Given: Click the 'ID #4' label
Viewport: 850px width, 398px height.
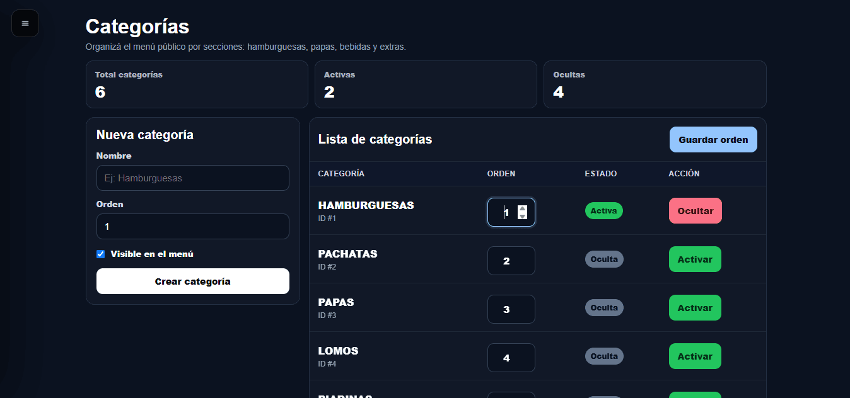Looking at the screenshot, I should [327, 364].
